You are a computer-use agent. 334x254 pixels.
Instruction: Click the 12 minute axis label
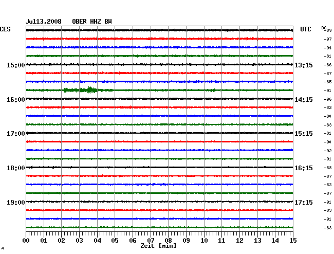[239, 240]
